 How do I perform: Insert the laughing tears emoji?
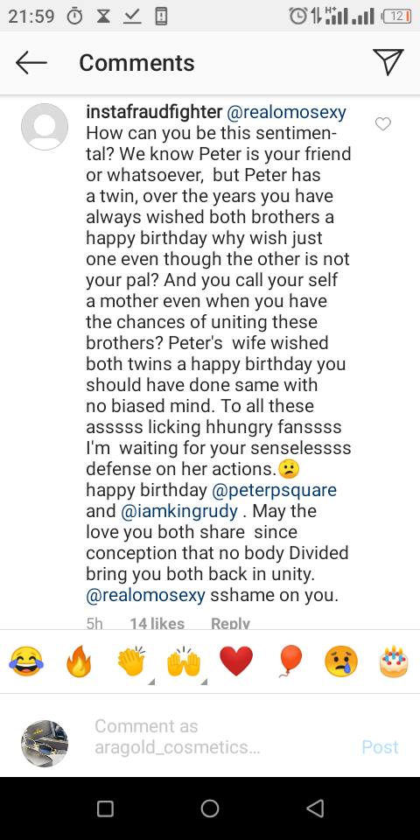pos(26,661)
